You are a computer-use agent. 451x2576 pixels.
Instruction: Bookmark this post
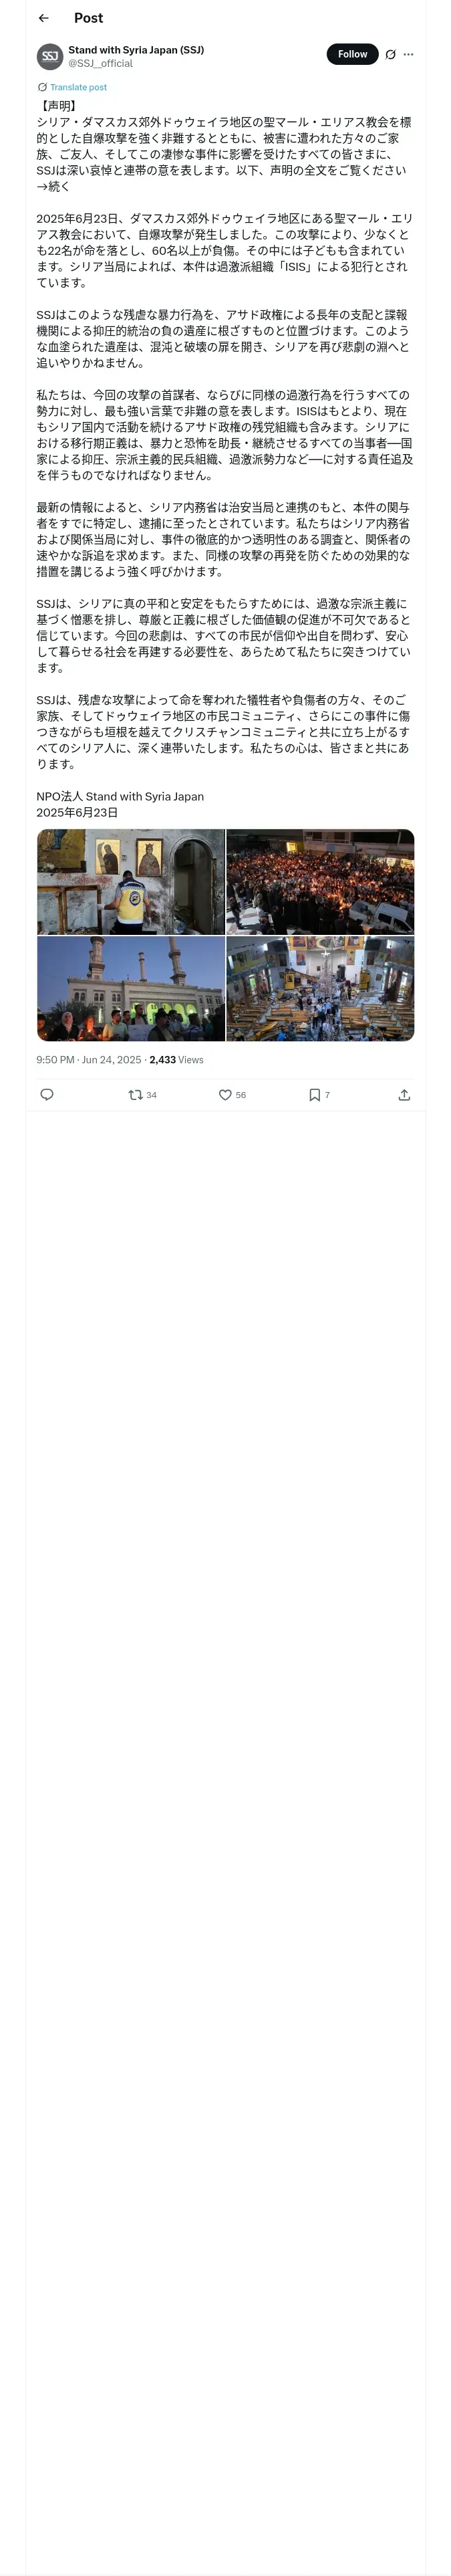319,1094
